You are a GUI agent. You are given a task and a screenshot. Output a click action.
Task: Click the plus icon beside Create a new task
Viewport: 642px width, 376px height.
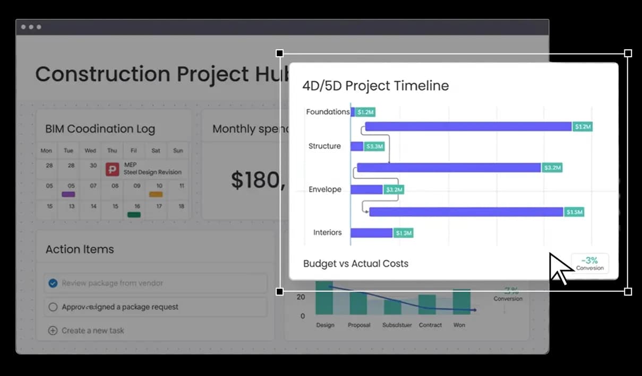(x=53, y=330)
